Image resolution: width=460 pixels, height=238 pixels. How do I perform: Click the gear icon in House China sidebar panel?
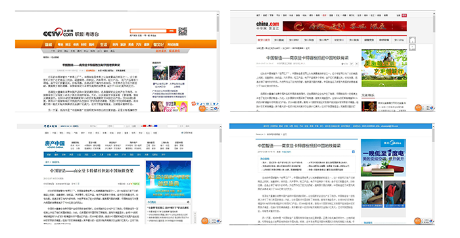[x=188, y=202]
